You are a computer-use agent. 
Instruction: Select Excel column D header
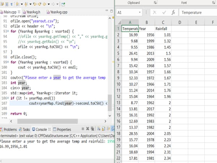coord(180,22)
